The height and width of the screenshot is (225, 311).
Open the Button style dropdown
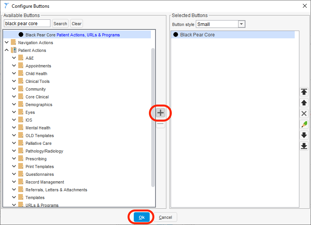(241, 24)
